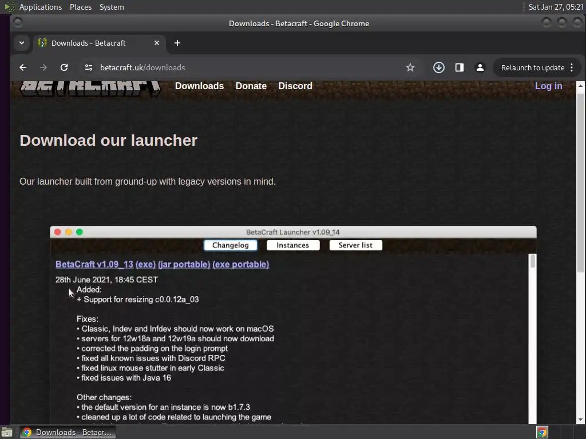The width and height of the screenshot is (586, 439).
Task: Click the Chrome icon in the system tray
Action: [x=542, y=432]
